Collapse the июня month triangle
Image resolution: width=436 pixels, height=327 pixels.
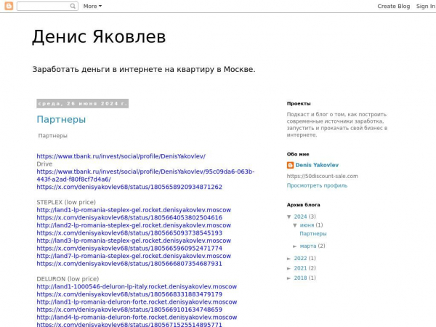click(295, 225)
